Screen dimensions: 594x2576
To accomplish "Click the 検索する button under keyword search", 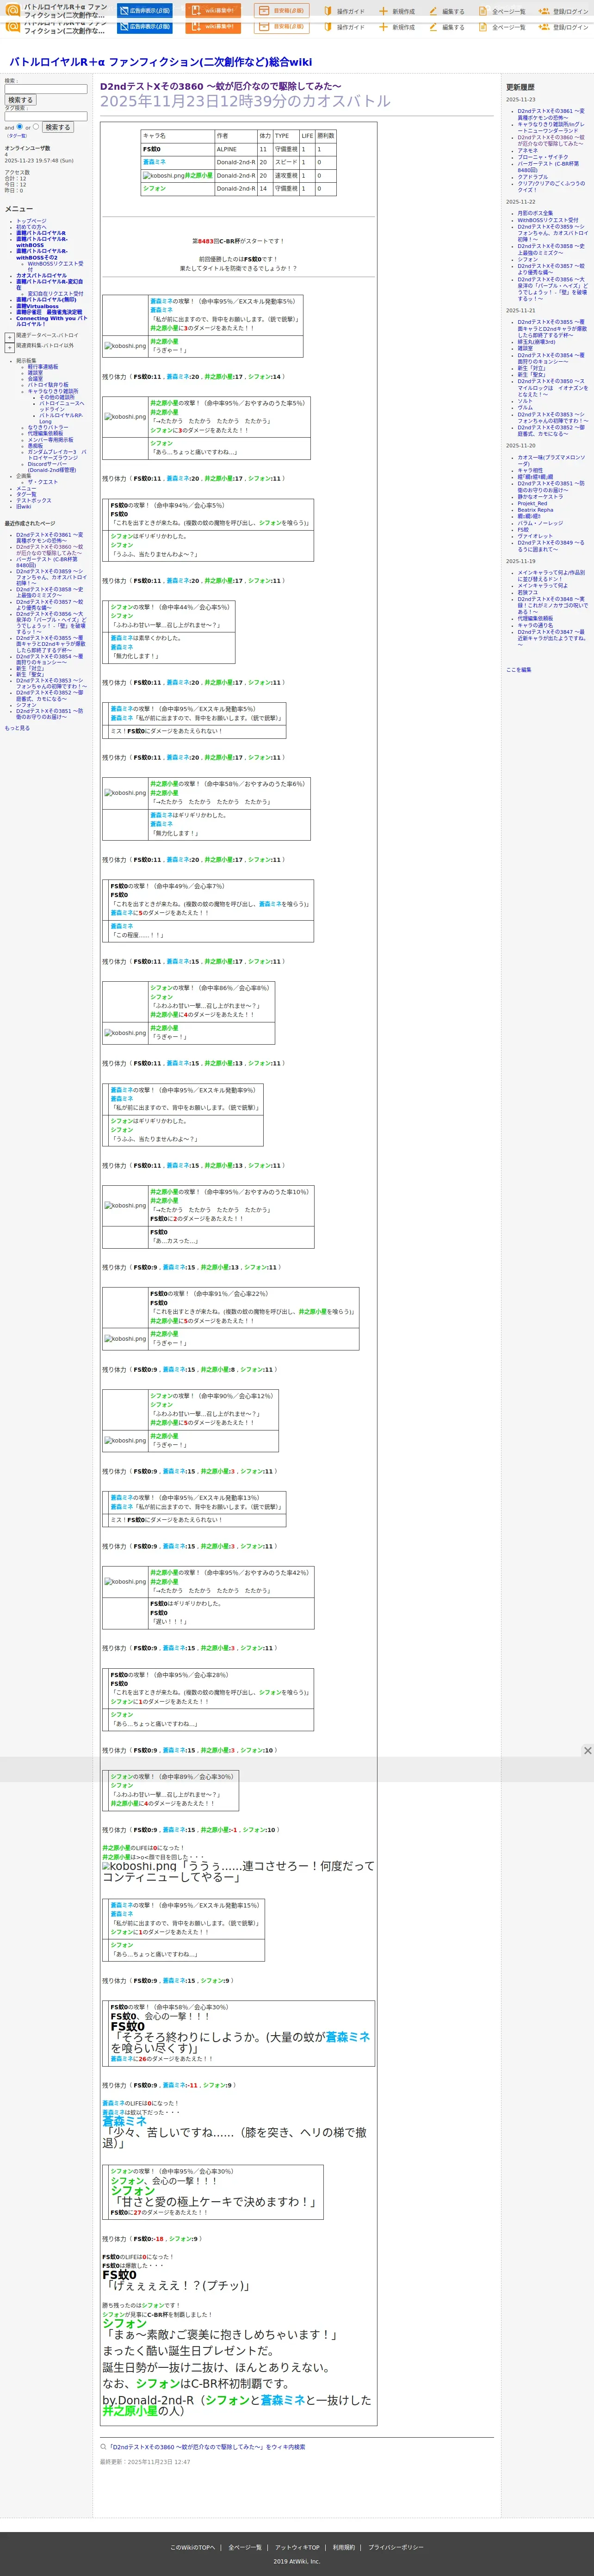I will point(20,100).
